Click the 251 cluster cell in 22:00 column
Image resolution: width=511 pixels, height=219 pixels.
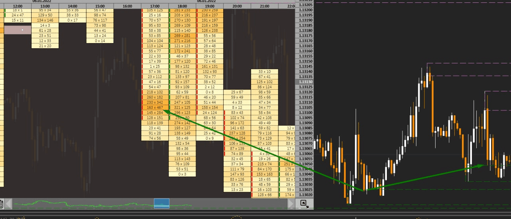pos(287,164)
